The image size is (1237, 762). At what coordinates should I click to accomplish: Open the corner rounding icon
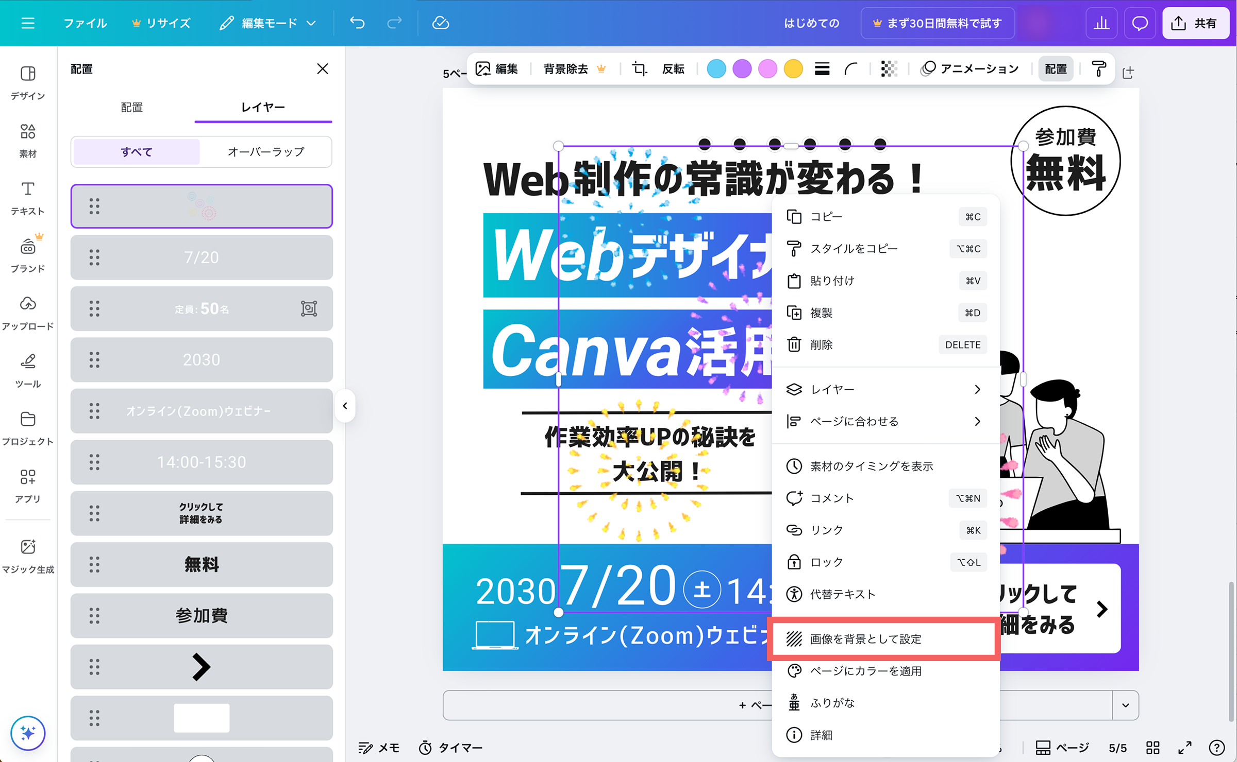[851, 69]
